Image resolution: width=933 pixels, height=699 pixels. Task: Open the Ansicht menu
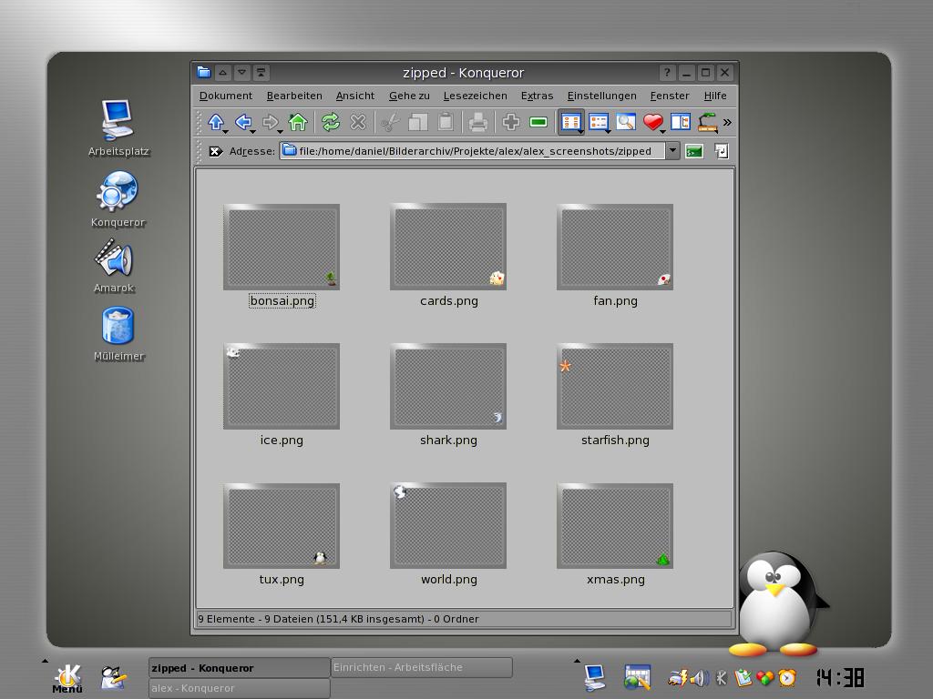354,96
